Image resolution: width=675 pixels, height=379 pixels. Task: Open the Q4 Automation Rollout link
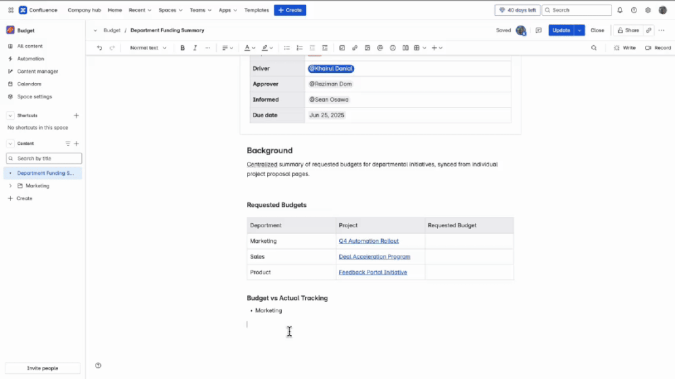click(x=368, y=241)
